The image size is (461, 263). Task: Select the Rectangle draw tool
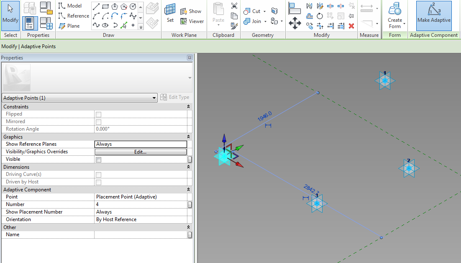pyautogui.click(x=105, y=5)
